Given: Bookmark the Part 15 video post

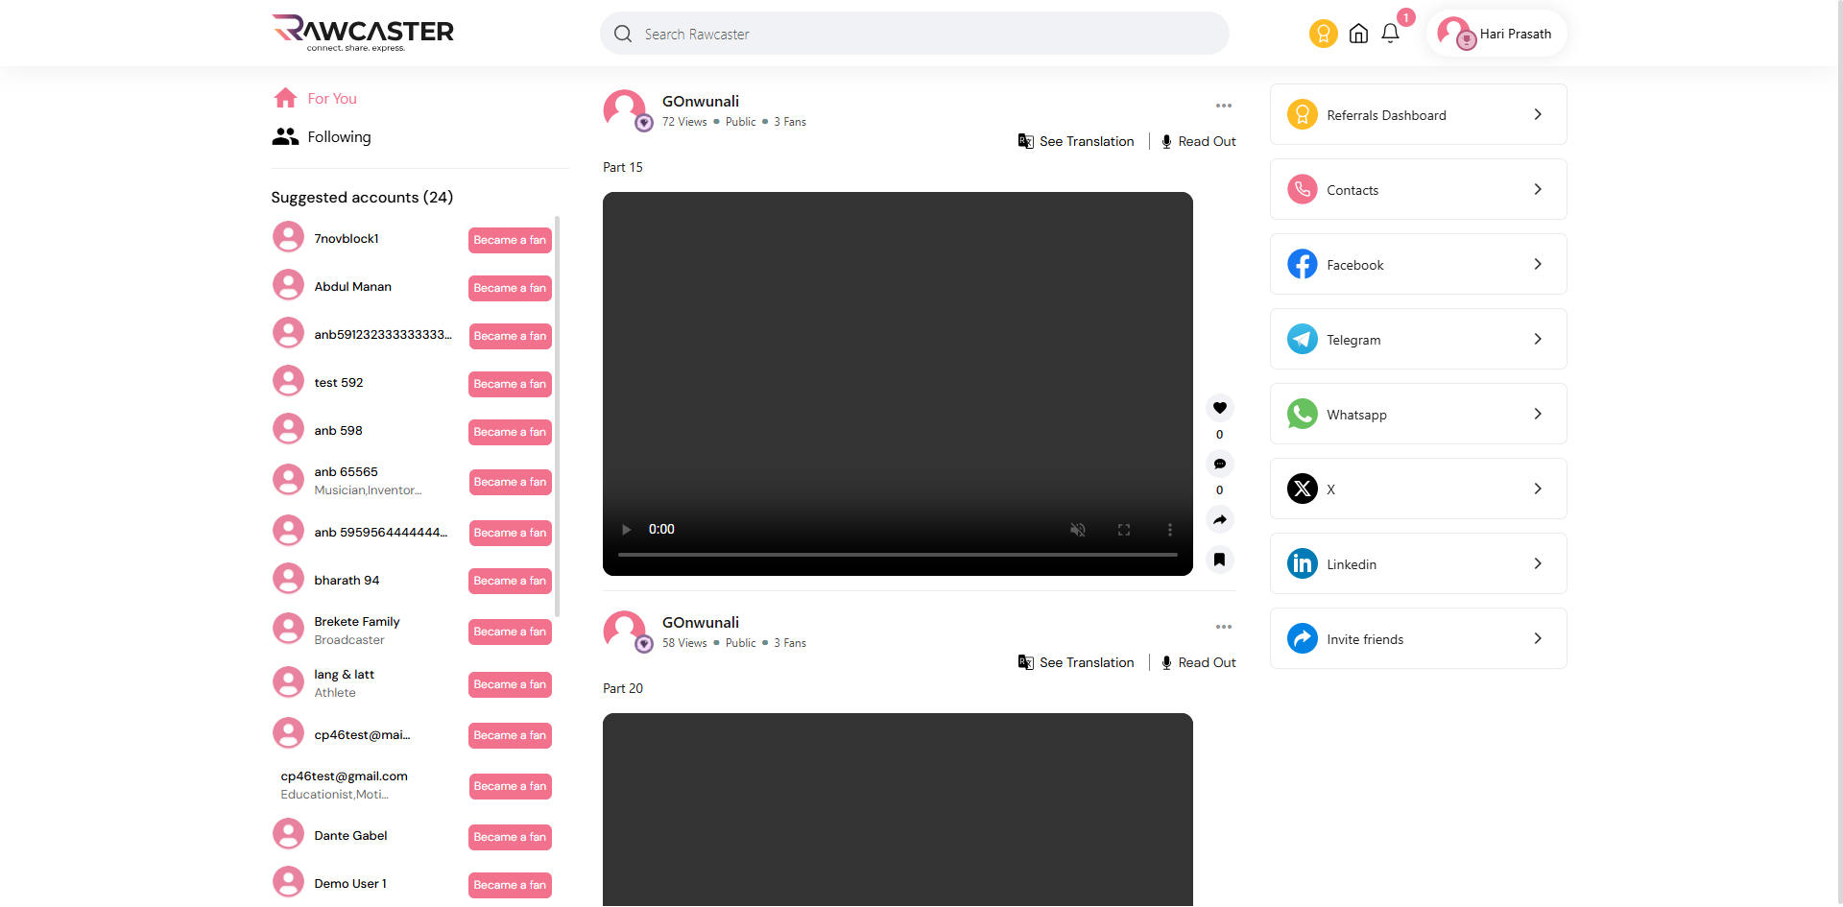Looking at the screenshot, I should click(1219, 560).
